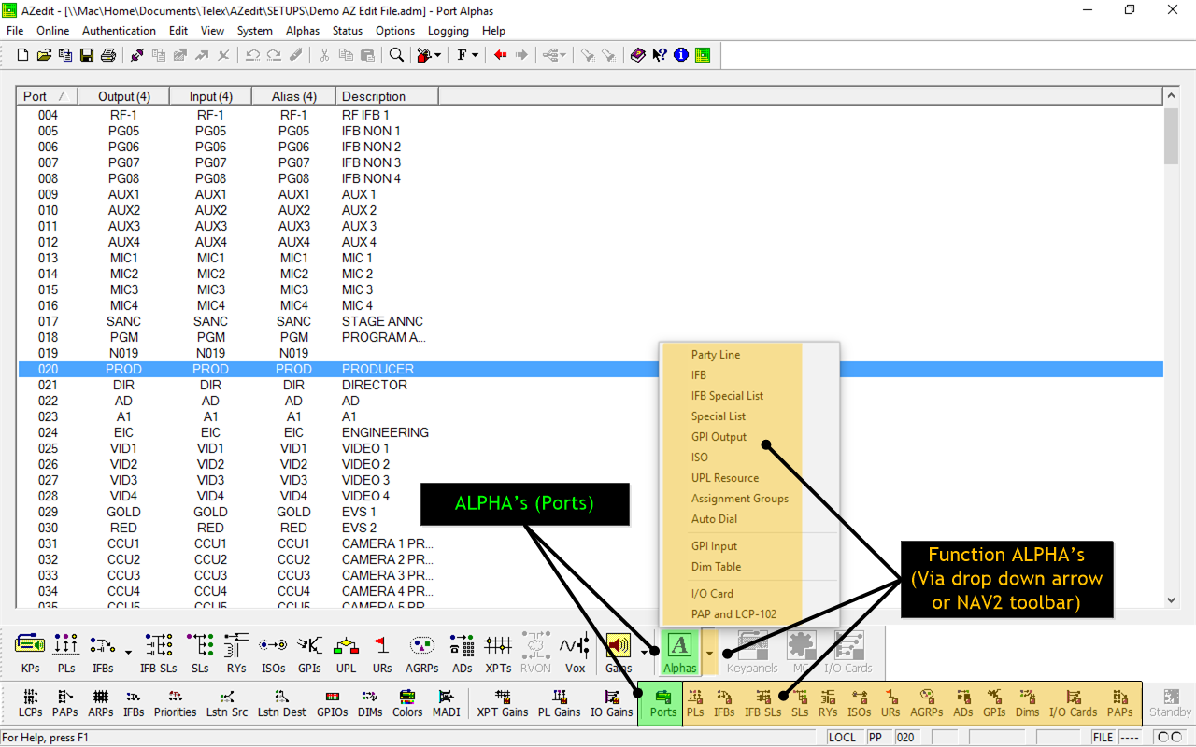1196x747 pixels.
Task: Sort by the Port column header
Action: click(x=47, y=96)
